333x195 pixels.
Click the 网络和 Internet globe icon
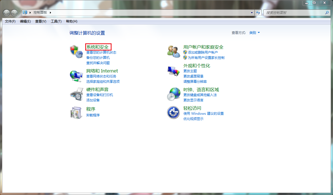[x=76, y=76]
